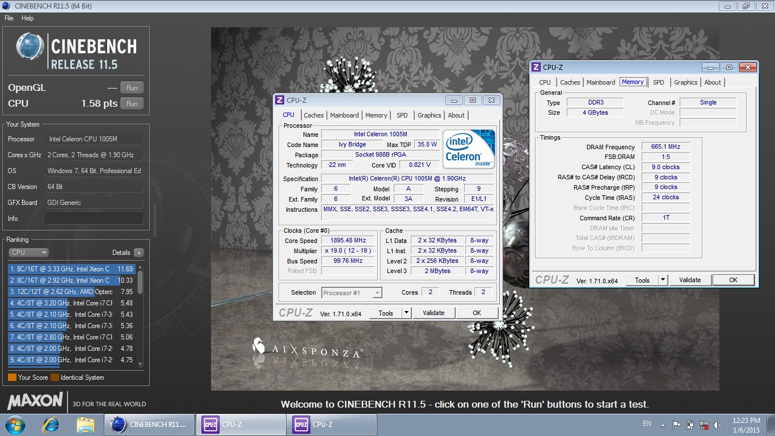Select ranking row 3 AMD Opteron 7.95
Screen dimensions: 775x436
[x=71, y=292]
